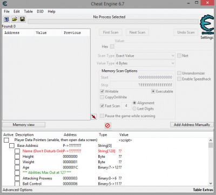Click the Next Scan button
This screenshot has height=195, width=216.
click(137, 32)
